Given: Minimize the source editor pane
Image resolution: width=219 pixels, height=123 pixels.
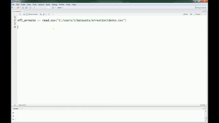Looking at the screenshot, I should [203, 11].
